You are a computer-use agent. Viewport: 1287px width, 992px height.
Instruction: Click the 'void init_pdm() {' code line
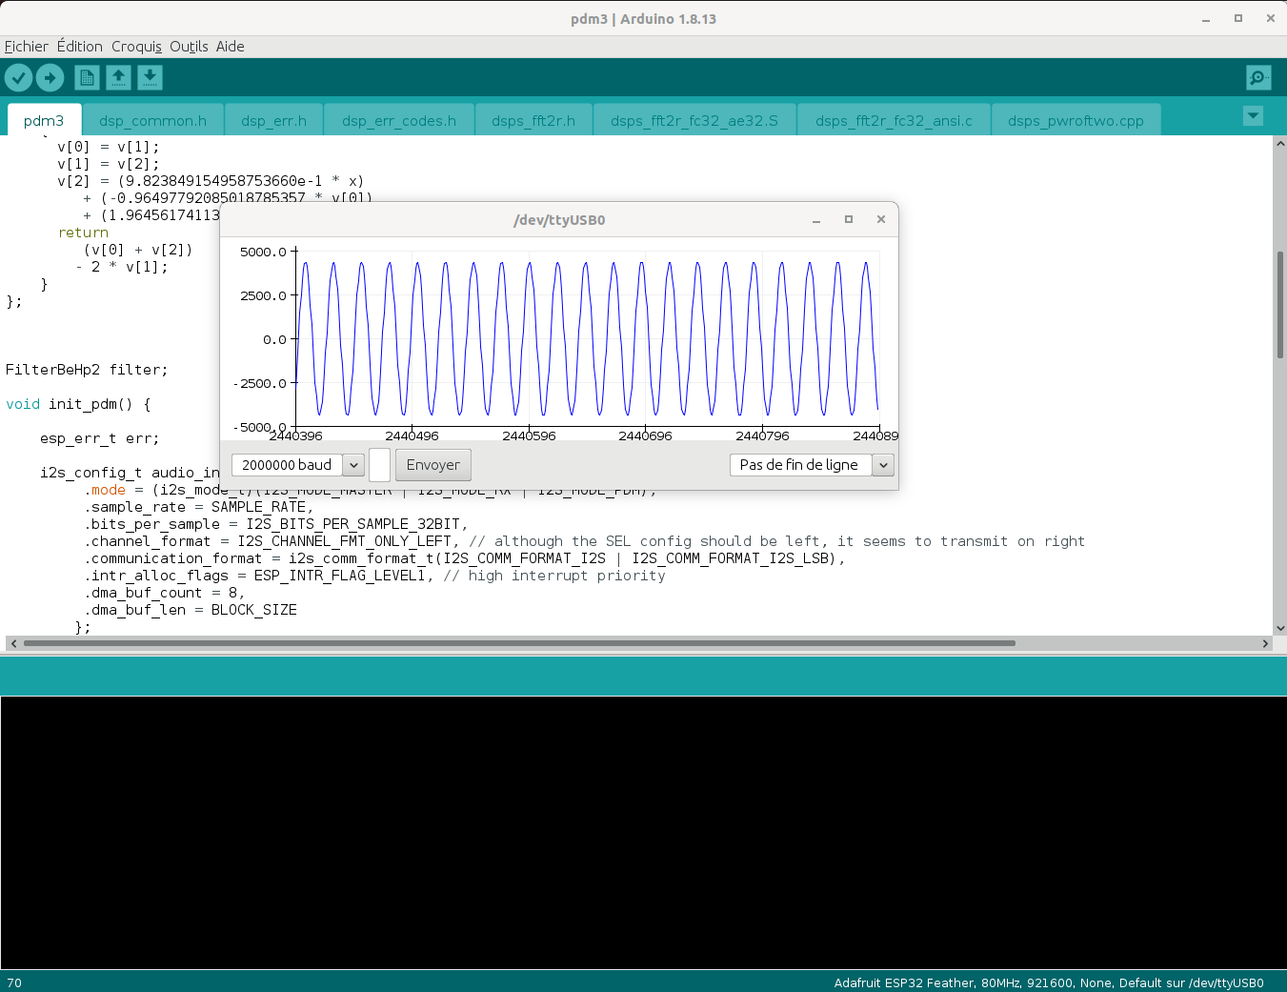pos(78,404)
